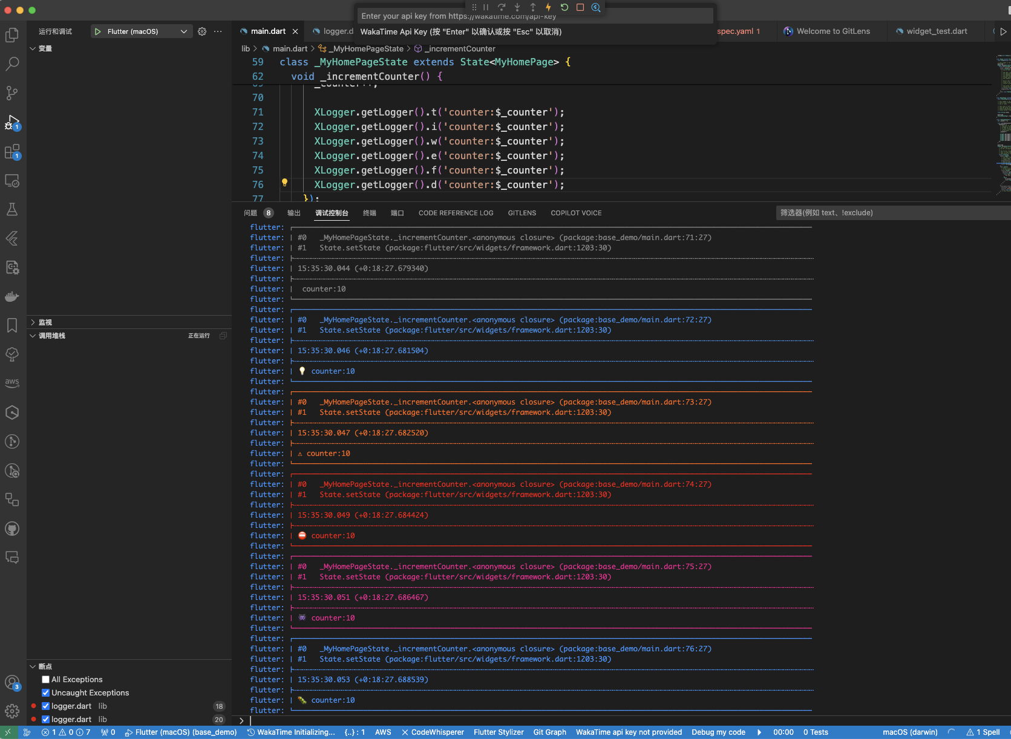Toggle the All Exceptions breakpoint checkbox

45,680
